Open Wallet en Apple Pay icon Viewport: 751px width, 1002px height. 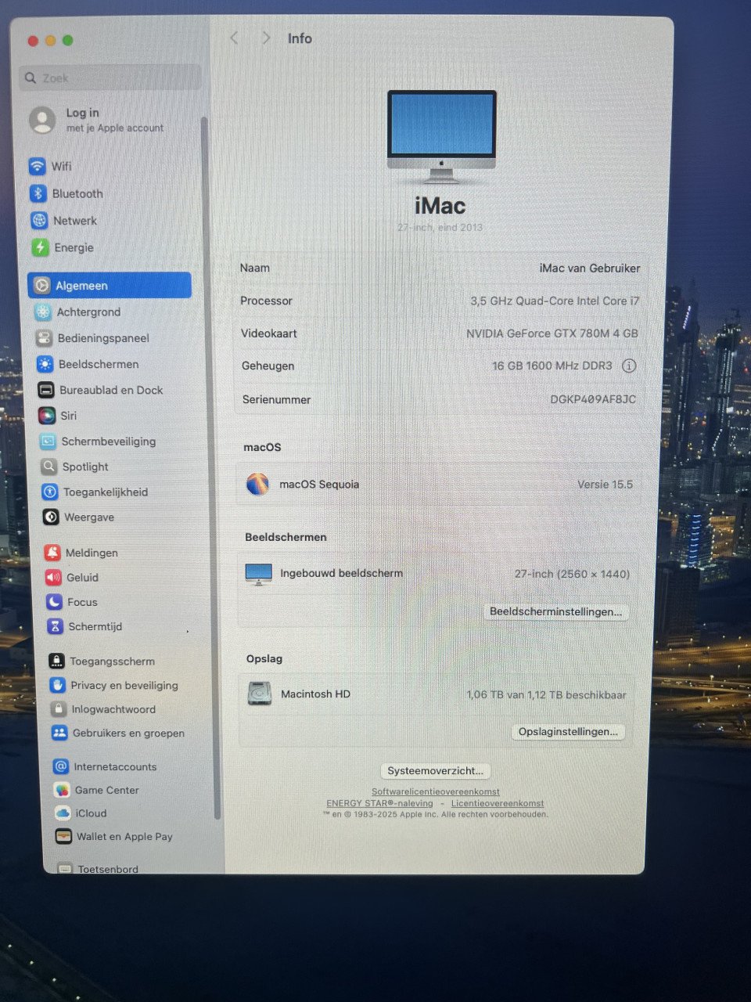63,836
